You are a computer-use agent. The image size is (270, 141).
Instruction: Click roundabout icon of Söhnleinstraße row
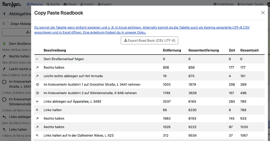tap(37, 93)
